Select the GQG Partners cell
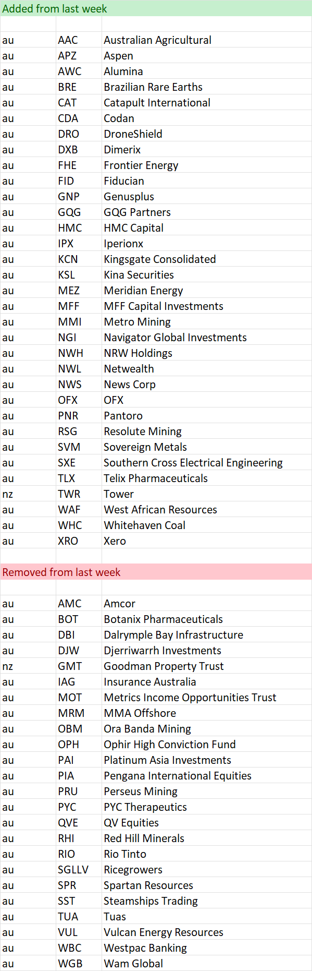This screenshot has width=312, height=971. [x=207, y=212]
